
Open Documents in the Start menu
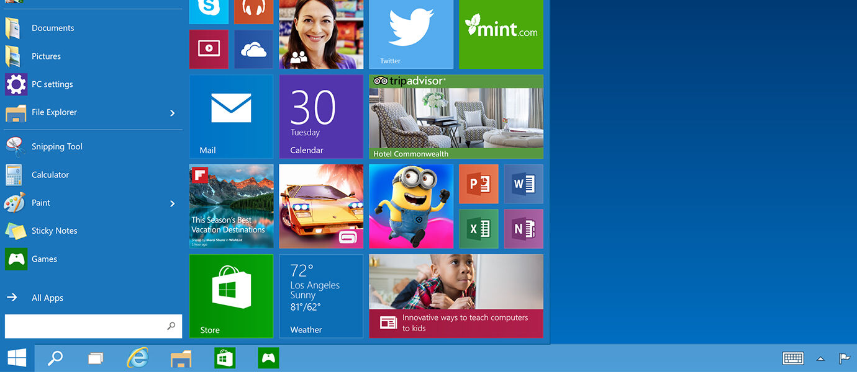(x=93, y=28)
